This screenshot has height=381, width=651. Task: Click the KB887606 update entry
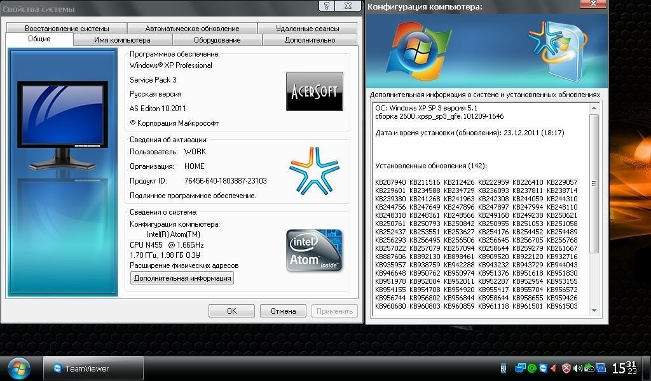(x=391, y=257)
